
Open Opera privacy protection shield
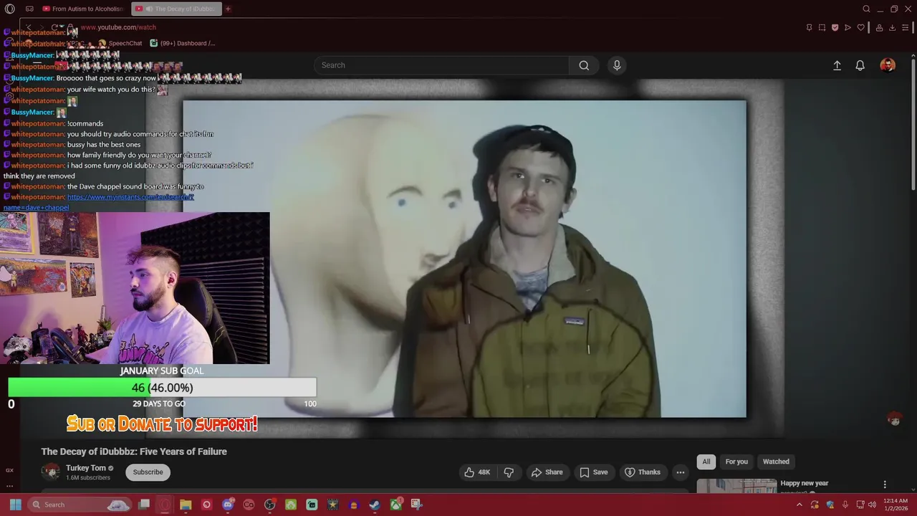[x=835, y=27]
